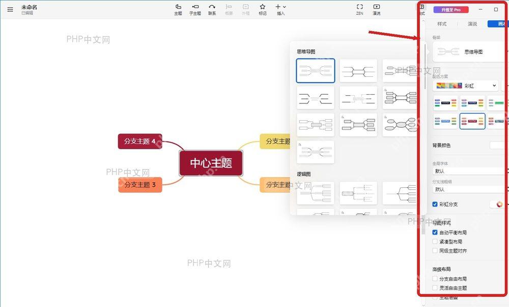The image size is (509, 307).
Task: Expand the 彩虹 dropdown chevron arrow
Action: (494, 86)
